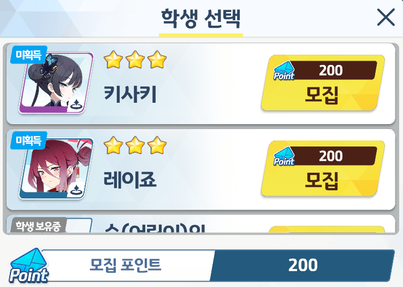Click the 모집 포인트 label
The height and width of the screenshot is (287, 403).
(x=126, y=265)
